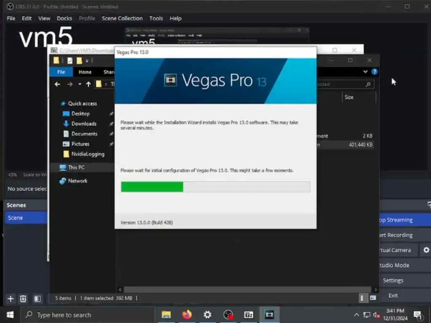The height and width of the screenshot is (323, 431).
Task: Open the OBS File menu
Action: (11, 19)
